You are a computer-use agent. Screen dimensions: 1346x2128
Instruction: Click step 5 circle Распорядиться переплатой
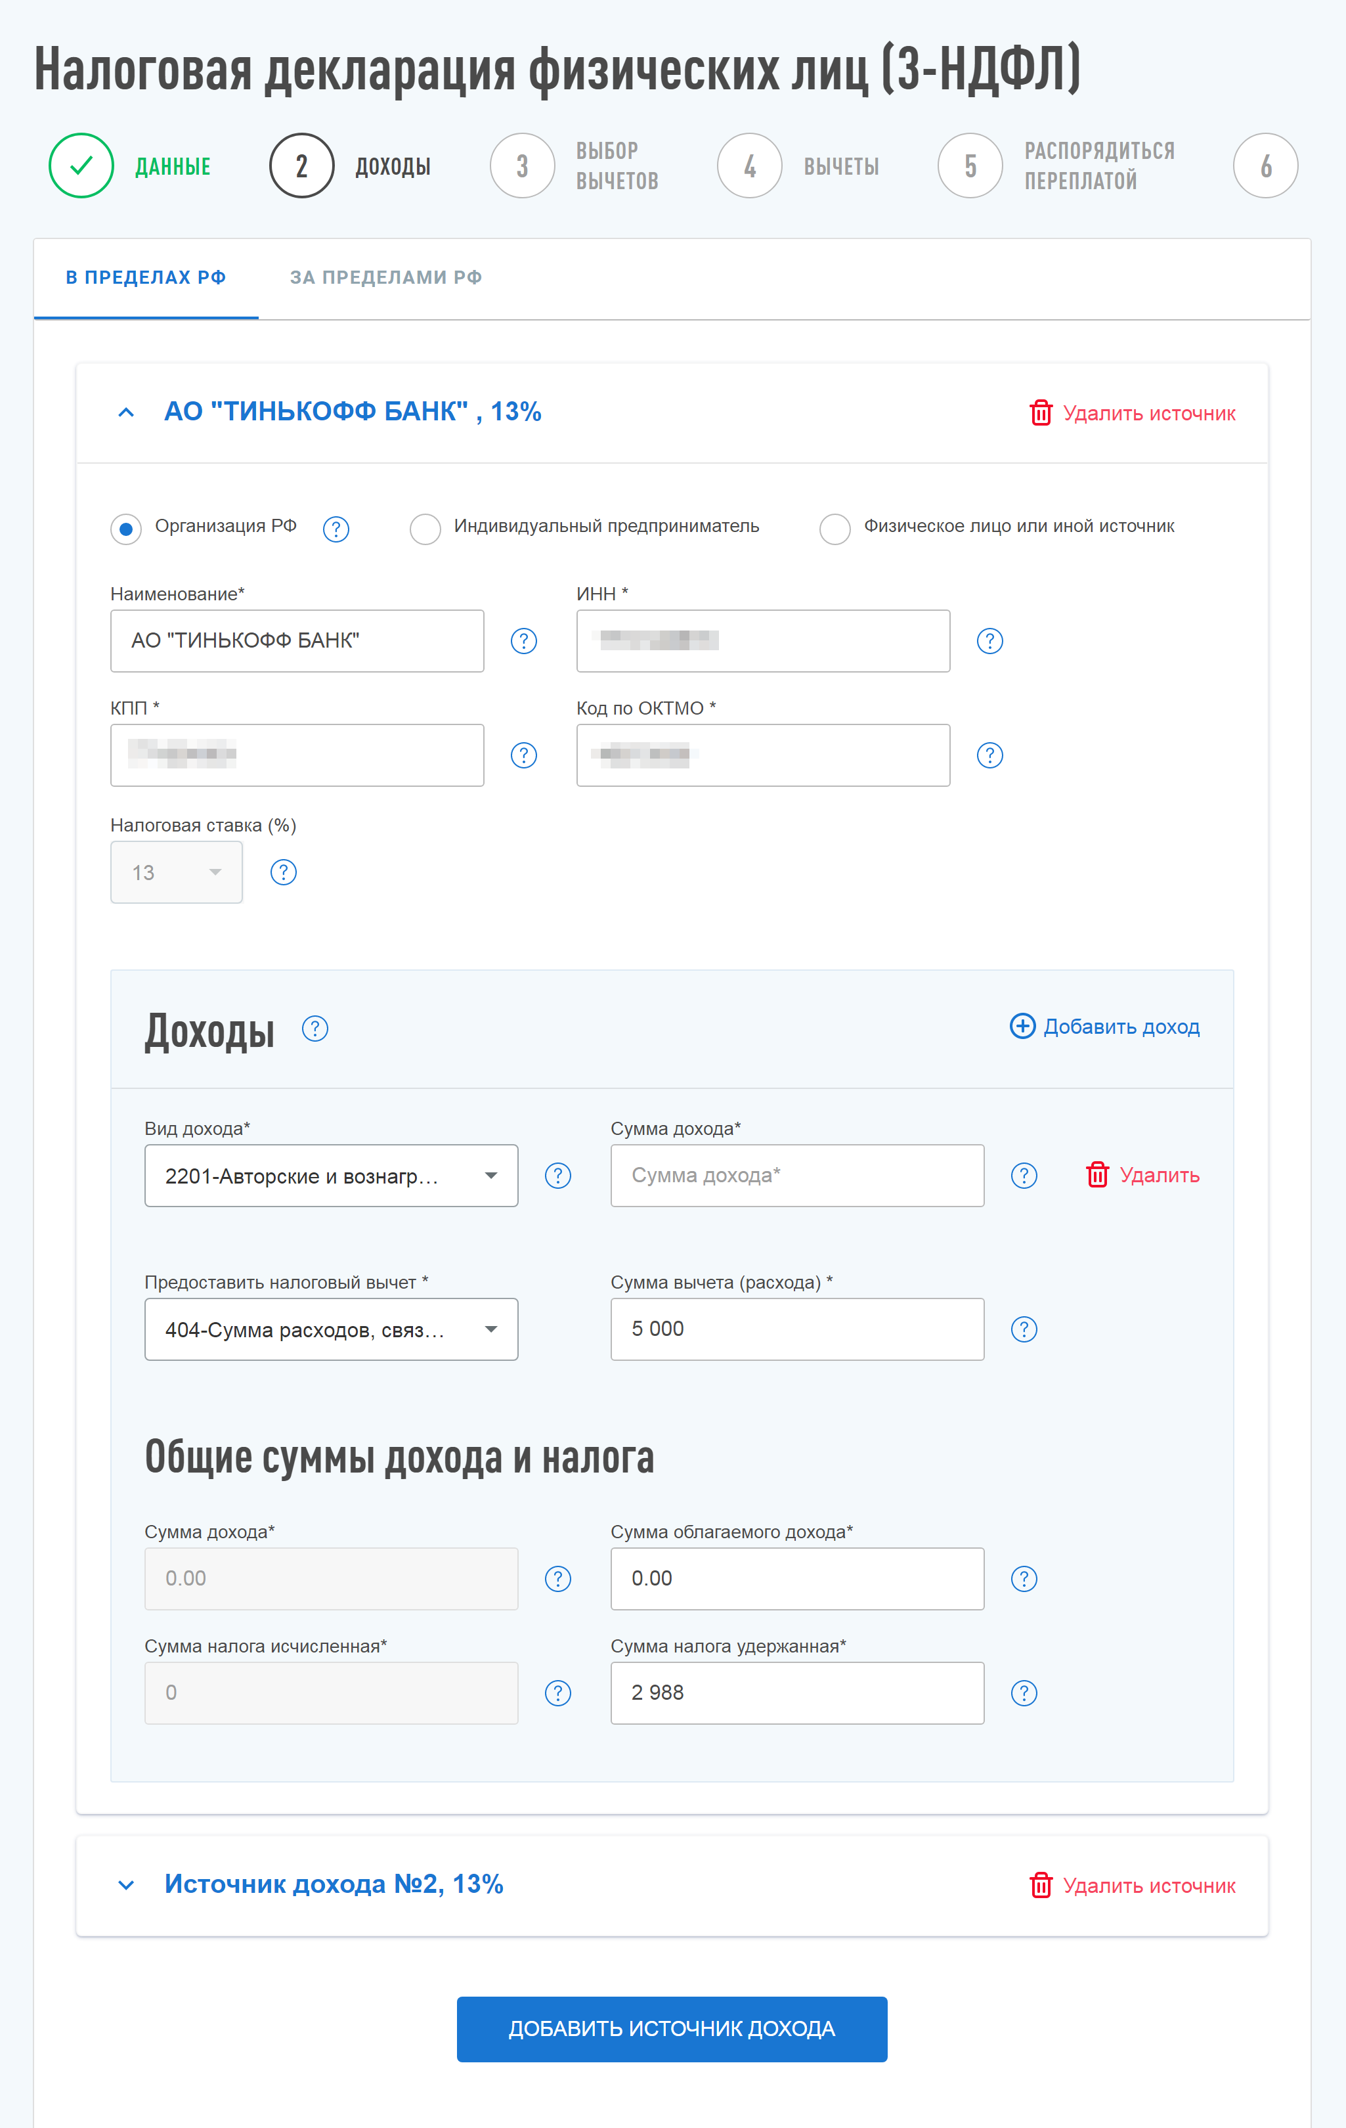click(x=970, y=166)
